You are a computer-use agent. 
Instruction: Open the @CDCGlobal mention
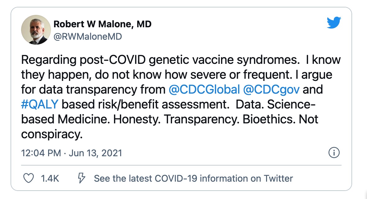[204, 90]
